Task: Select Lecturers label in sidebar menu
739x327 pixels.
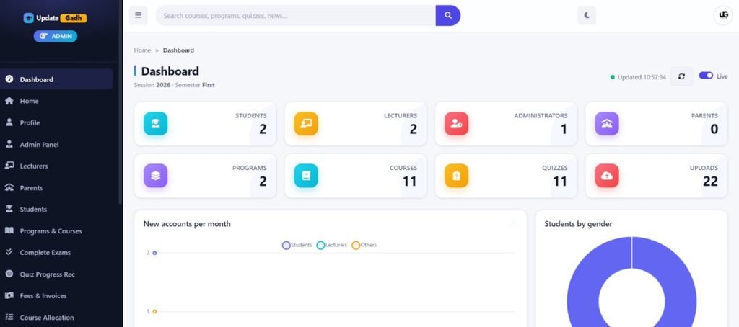Action: click(34, 166)
